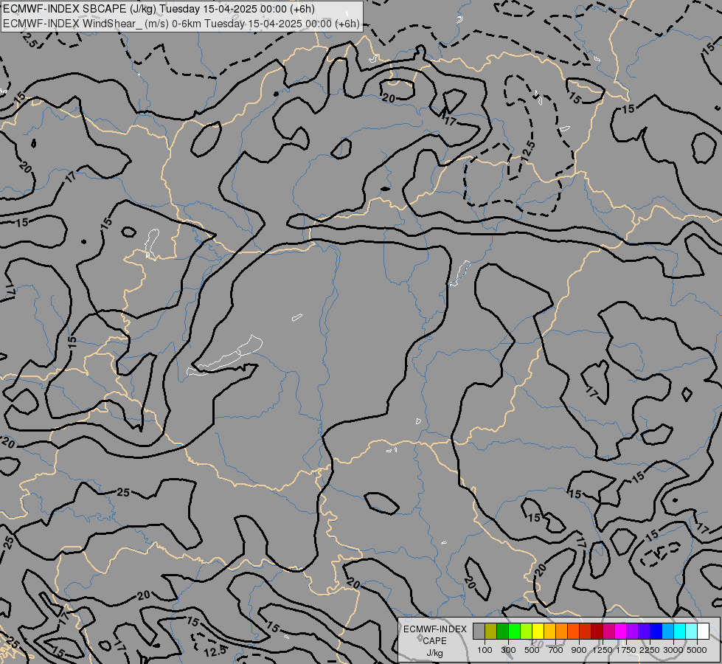Image resolution: width=722 pixels, height=664 pixels.
Task: Click the CAPE word in the legend
Action: [x=434, y=641]
